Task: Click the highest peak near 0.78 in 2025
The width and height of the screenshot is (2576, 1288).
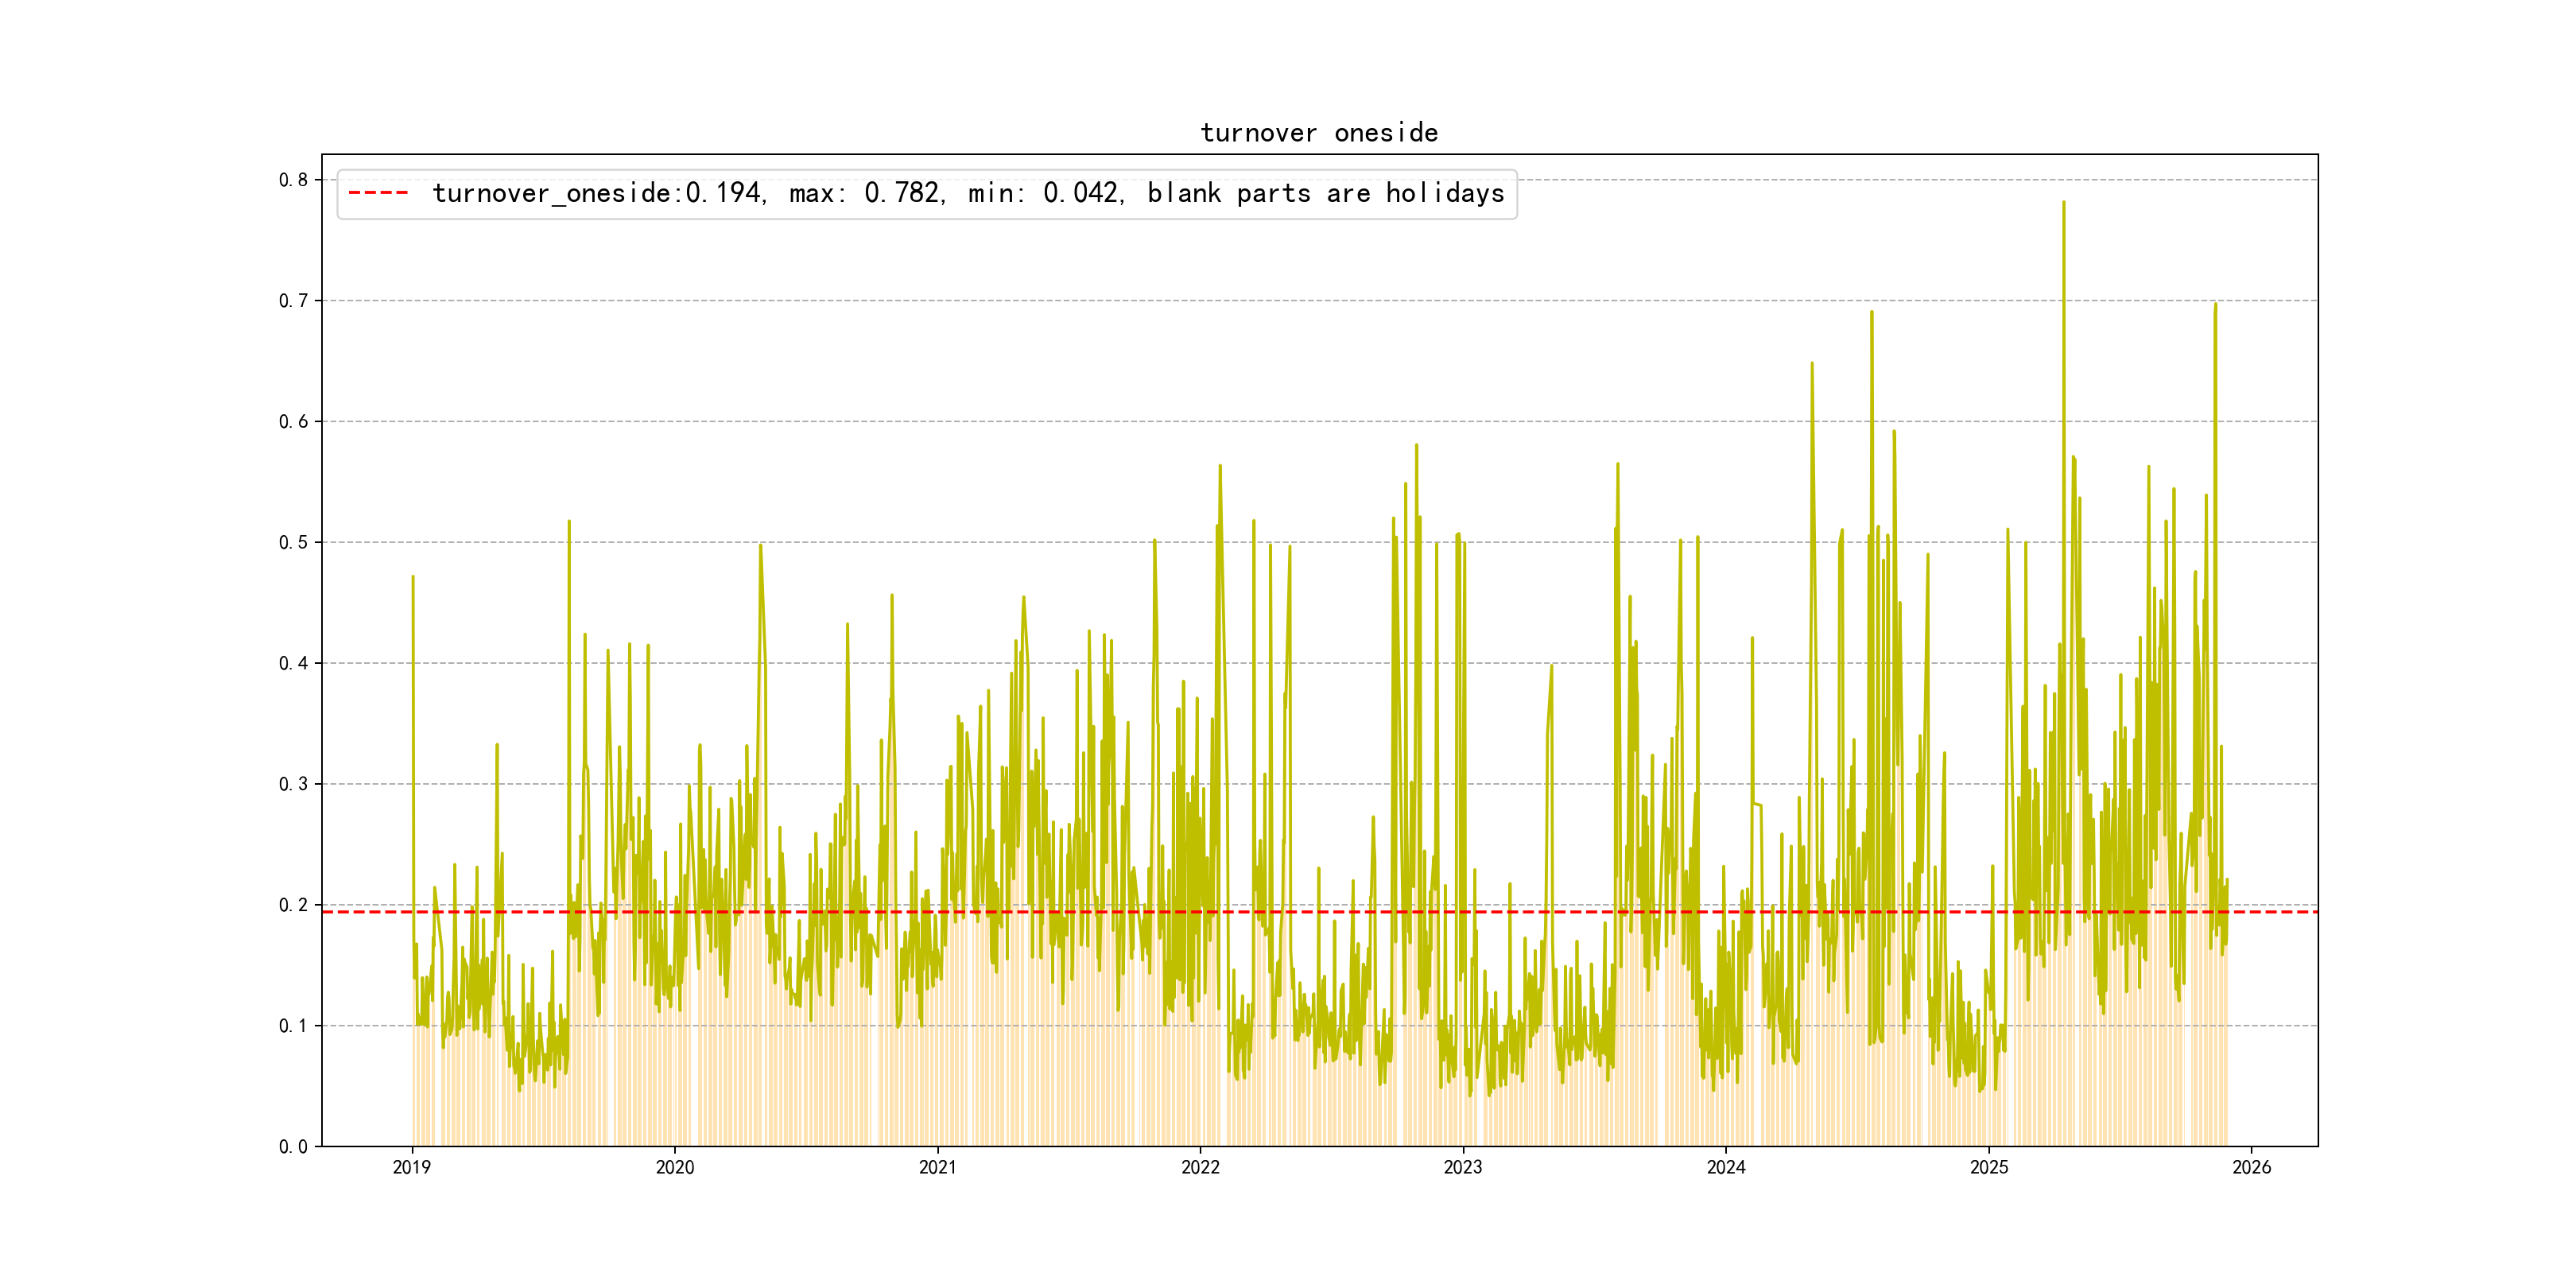Action: click(2063, 204)
